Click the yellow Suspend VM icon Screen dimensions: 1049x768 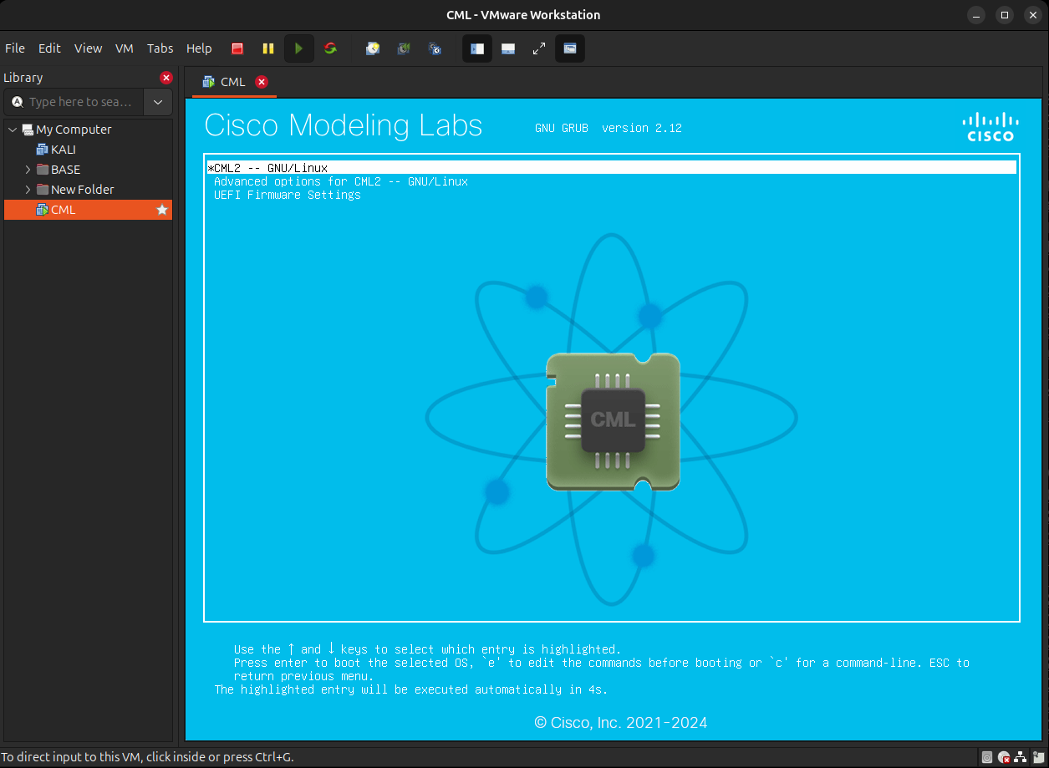pos(267,48)
